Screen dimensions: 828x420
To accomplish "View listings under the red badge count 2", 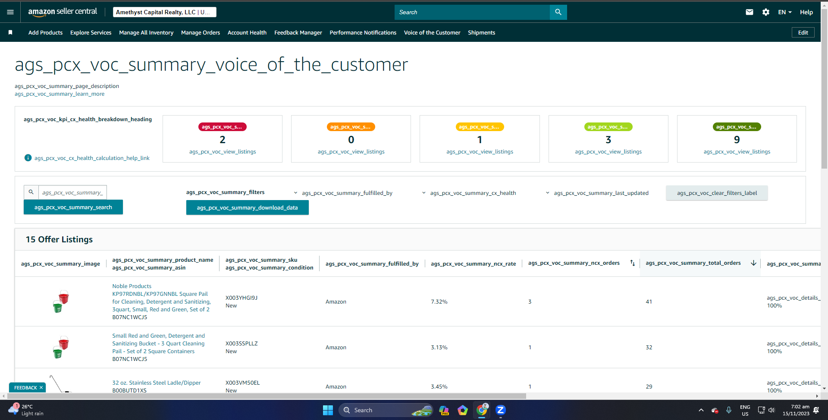I will tap(223, 151).
